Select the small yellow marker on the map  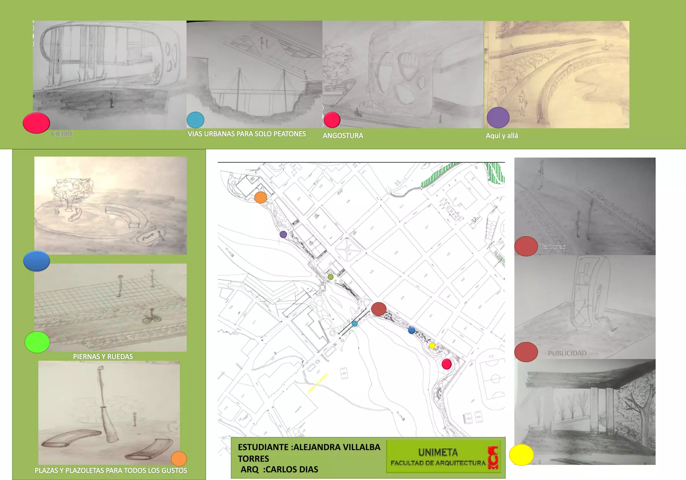[x=432, y=345]
